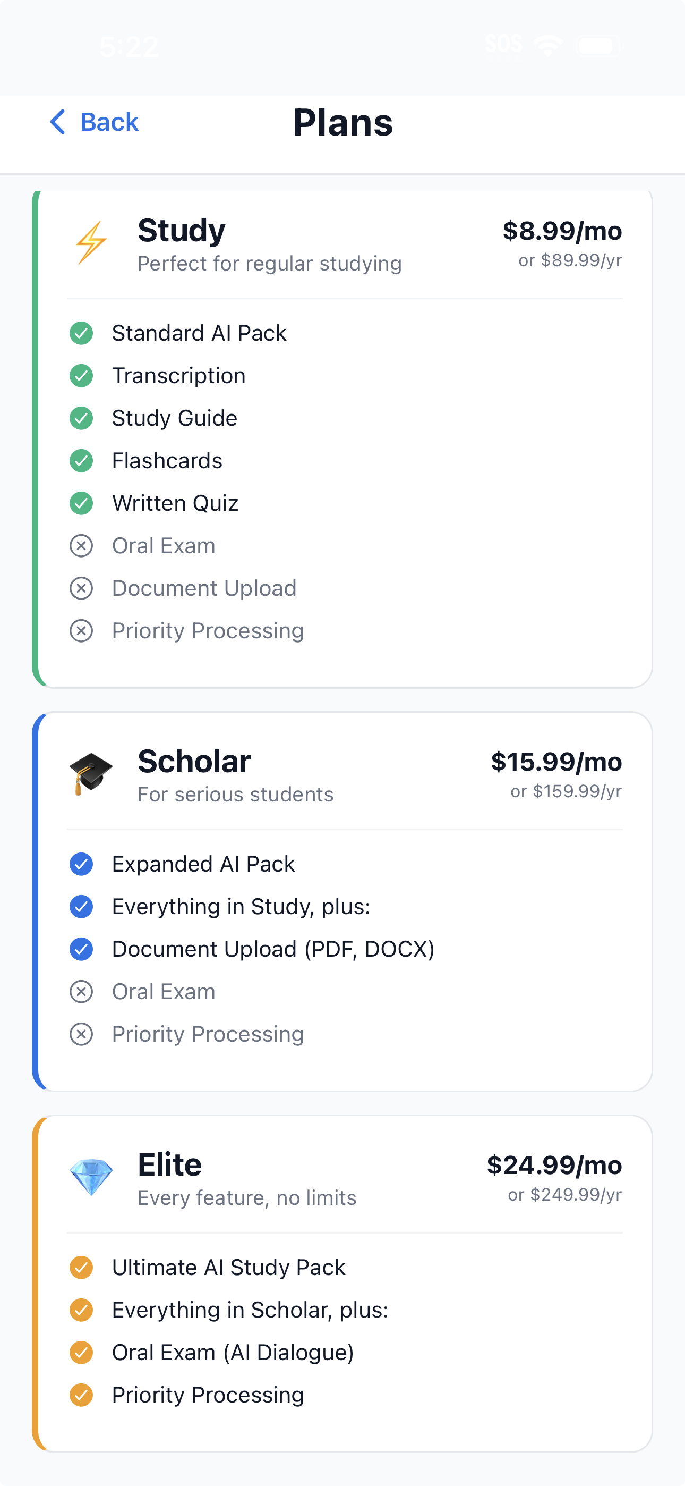Tap the Wi-Fi status bar icon

pos(548,45)
